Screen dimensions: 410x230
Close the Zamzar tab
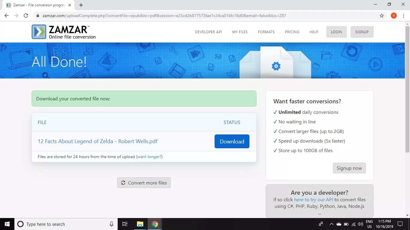(70, 5)
